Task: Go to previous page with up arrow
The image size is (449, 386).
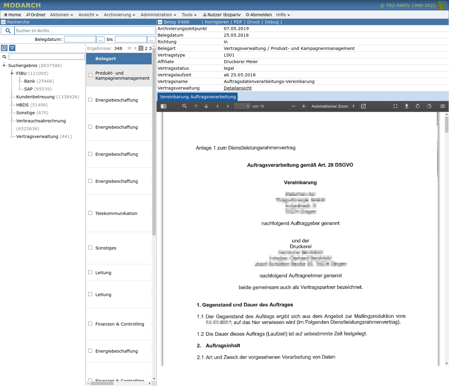Action: [196, 106]
